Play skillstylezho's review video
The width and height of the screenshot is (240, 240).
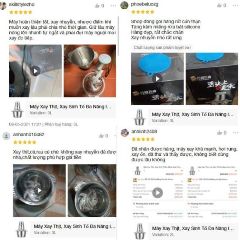click(x=36, y=71)
